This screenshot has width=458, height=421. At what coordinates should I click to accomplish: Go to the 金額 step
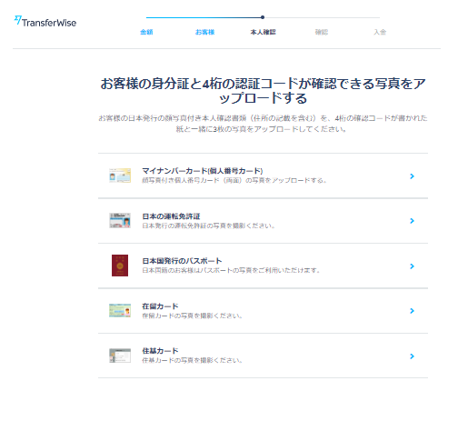pos(146,32)
